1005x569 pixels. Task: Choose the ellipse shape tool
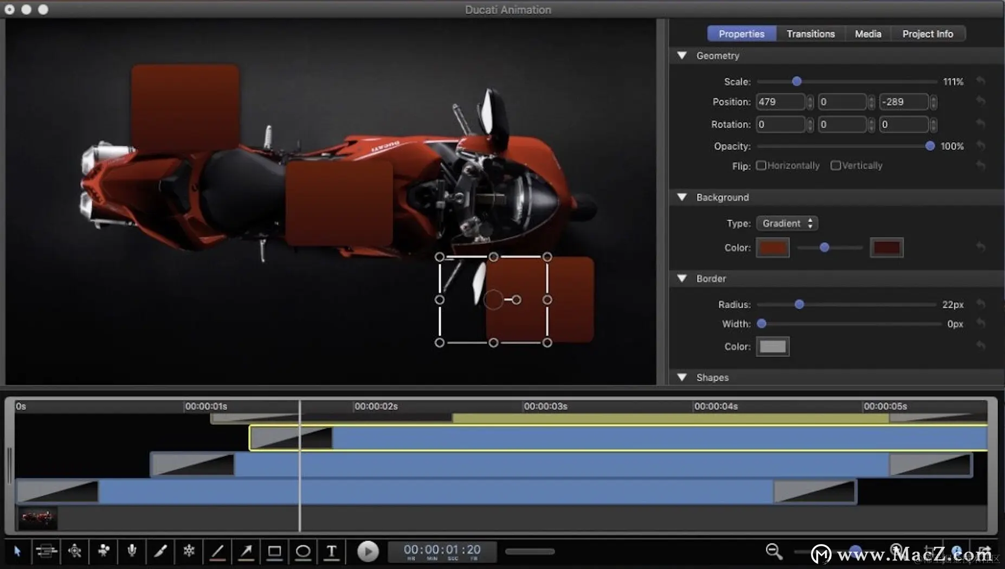303,552
